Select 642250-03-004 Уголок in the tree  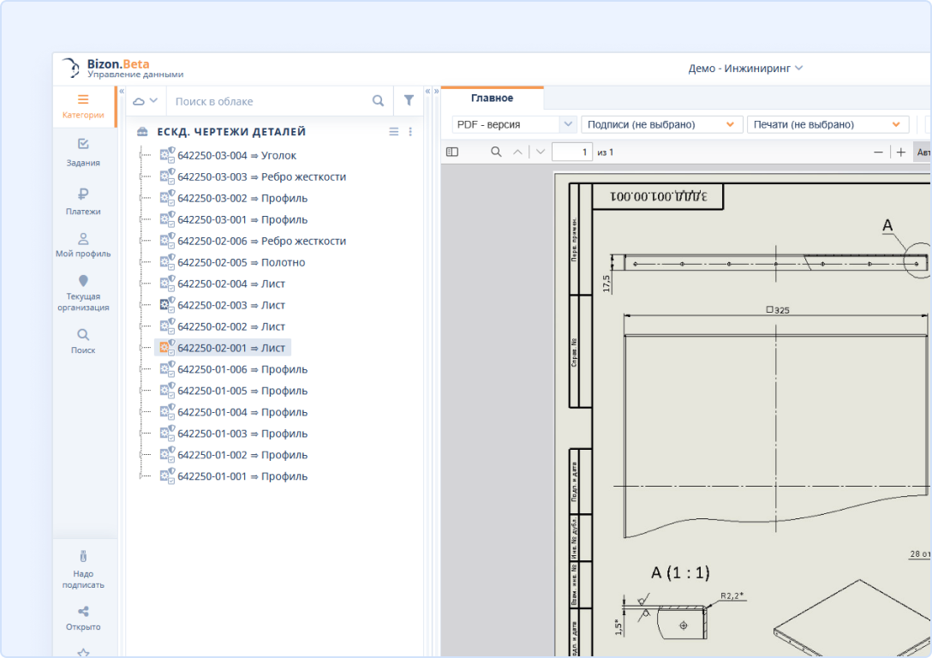point(236,156)
